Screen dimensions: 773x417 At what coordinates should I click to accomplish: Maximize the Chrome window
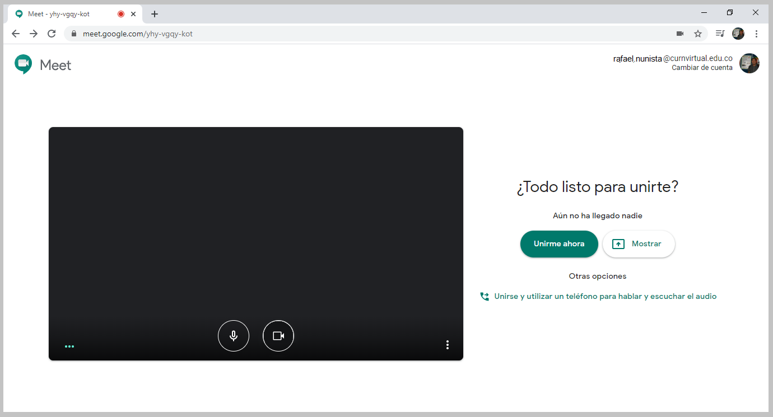[x=730, y=12]
